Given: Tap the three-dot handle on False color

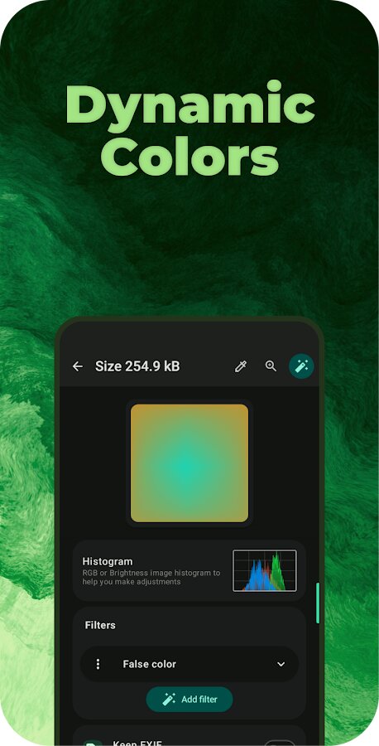Looking at the screenshot, I should [98, 664].
